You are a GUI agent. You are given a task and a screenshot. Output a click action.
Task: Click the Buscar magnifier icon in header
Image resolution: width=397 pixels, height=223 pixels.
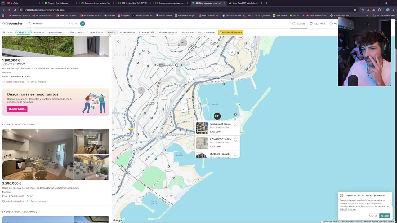click(x=294, y=24)
